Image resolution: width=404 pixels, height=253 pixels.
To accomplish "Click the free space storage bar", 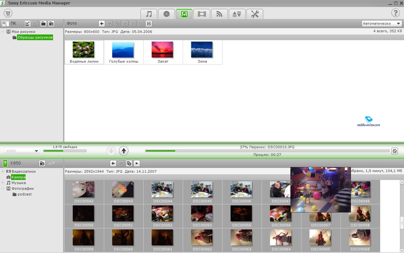I will 65,151.
